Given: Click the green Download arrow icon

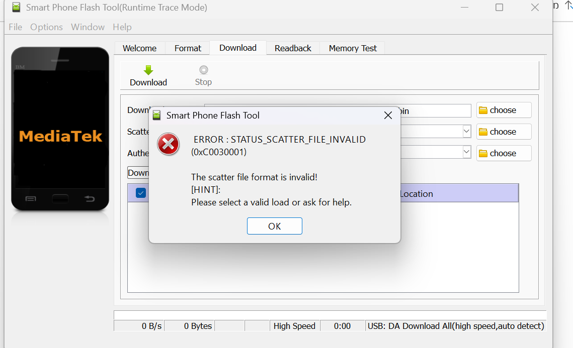Looking at the screenshot, I should coord(148,70).
